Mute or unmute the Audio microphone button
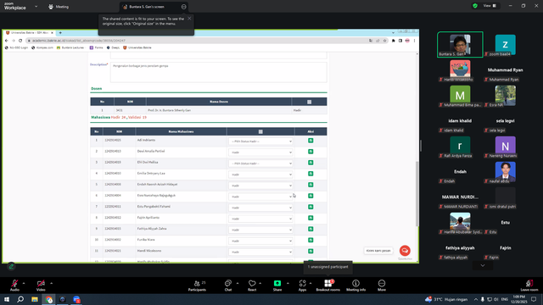Screen dimensions: 543x305 (14, 286)
